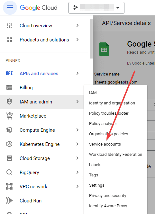Click the project selector hexagon icon
This screenshot has height=214, width=155.
pyautogui.click(x=76, y=7)
